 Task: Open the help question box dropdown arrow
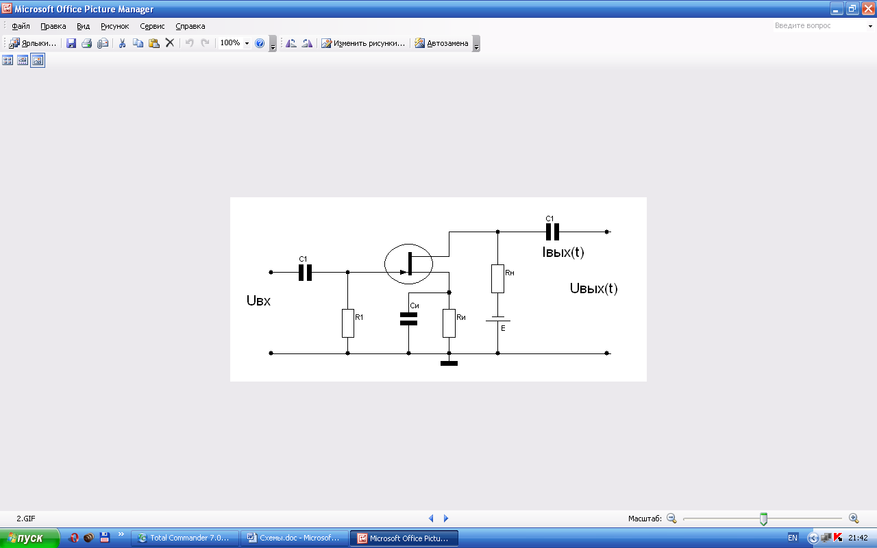(869, 26)
